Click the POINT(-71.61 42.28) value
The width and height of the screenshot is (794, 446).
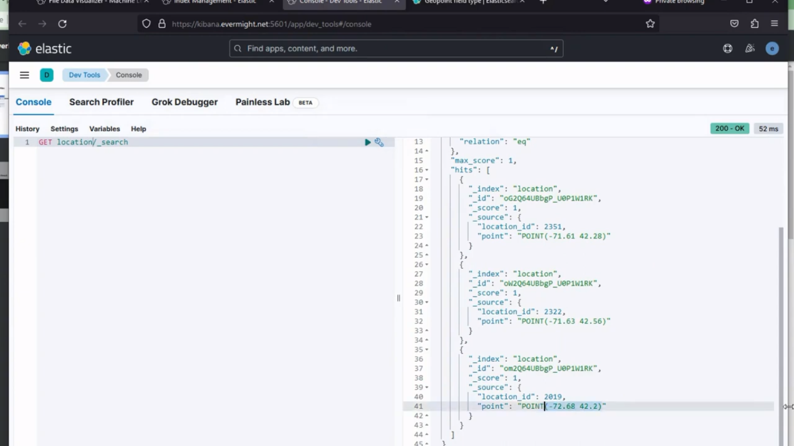[x=564, y=236]
